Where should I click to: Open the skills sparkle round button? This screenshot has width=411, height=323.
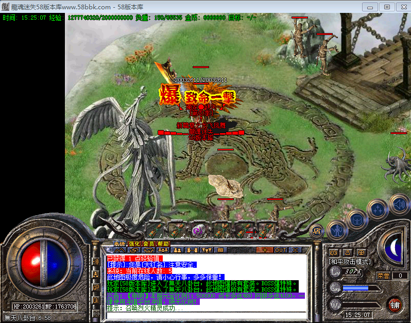[x=379, y=209]
